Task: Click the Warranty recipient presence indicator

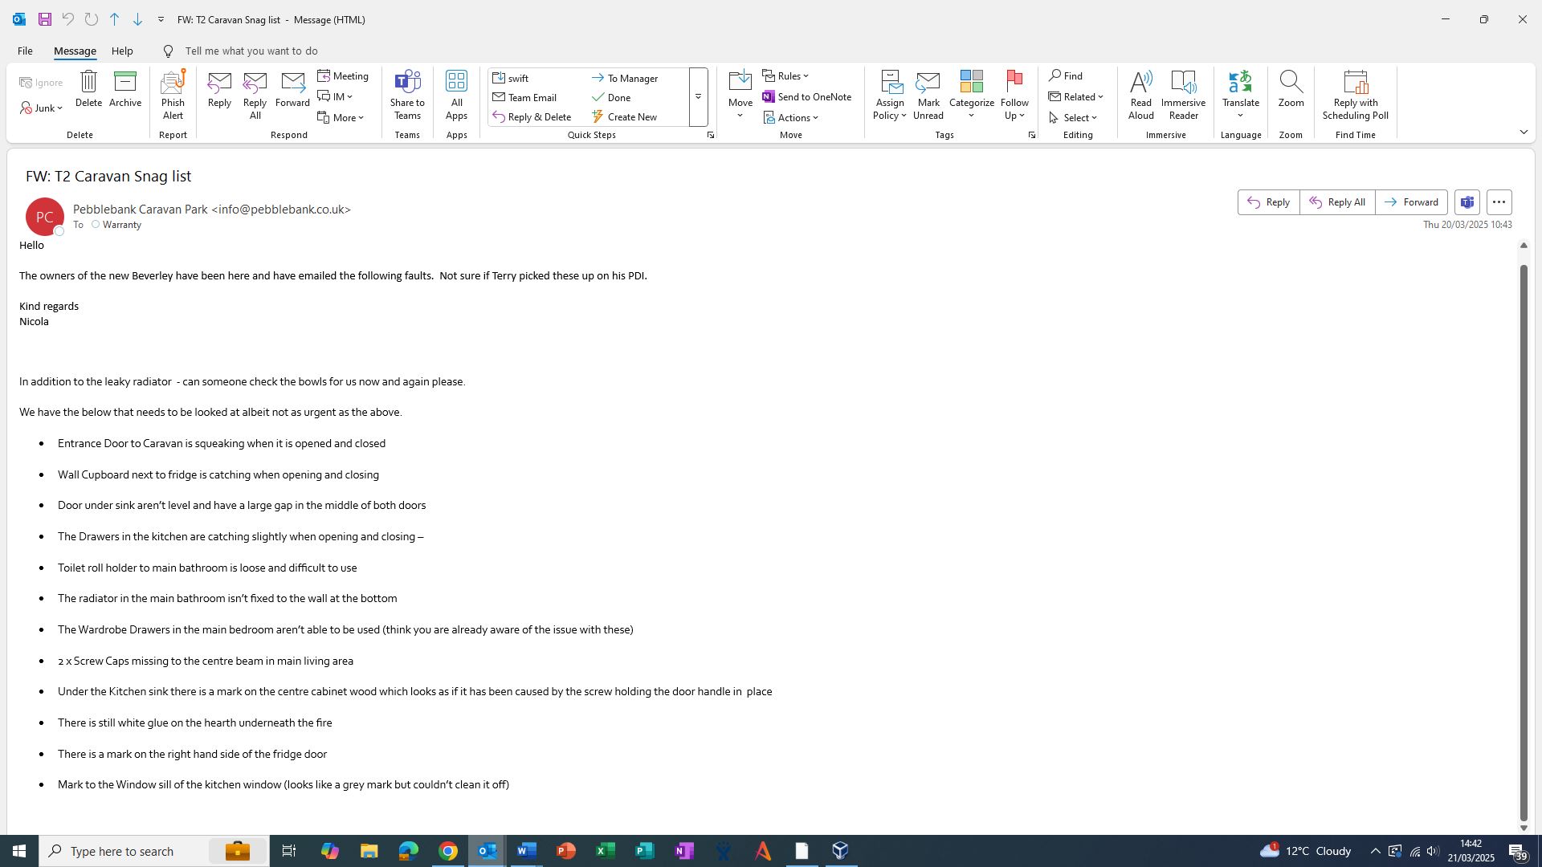Action: click(96, 225)
